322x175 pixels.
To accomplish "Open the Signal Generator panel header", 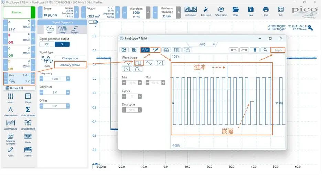I will click(x=62, y=22).
